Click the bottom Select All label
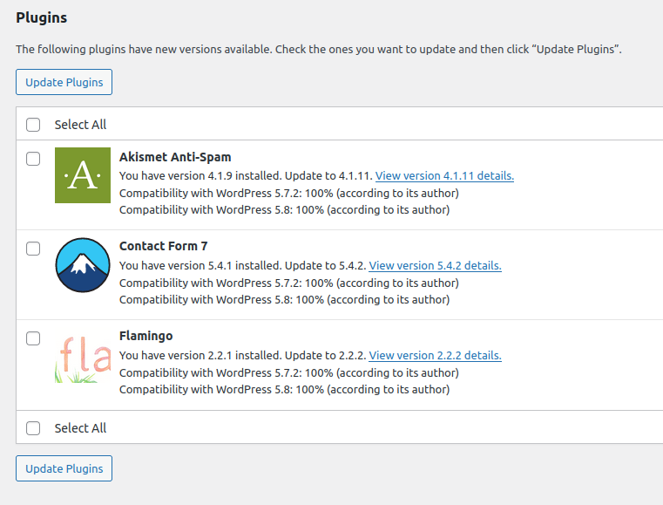 click(80, 428)
